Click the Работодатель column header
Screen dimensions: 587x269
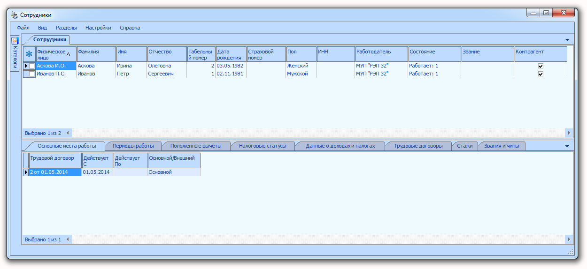[x=382, y=54]
